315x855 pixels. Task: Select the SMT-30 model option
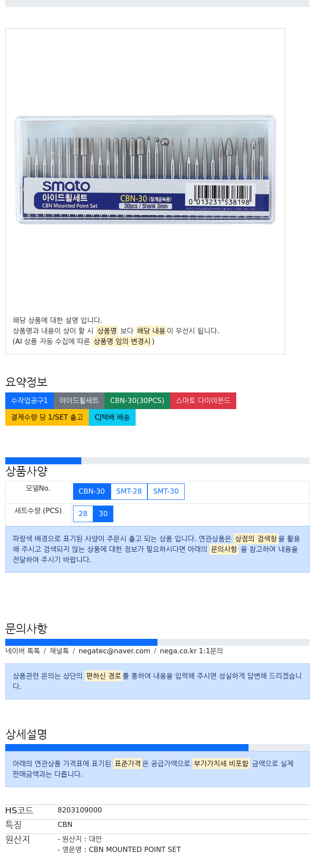166,492
